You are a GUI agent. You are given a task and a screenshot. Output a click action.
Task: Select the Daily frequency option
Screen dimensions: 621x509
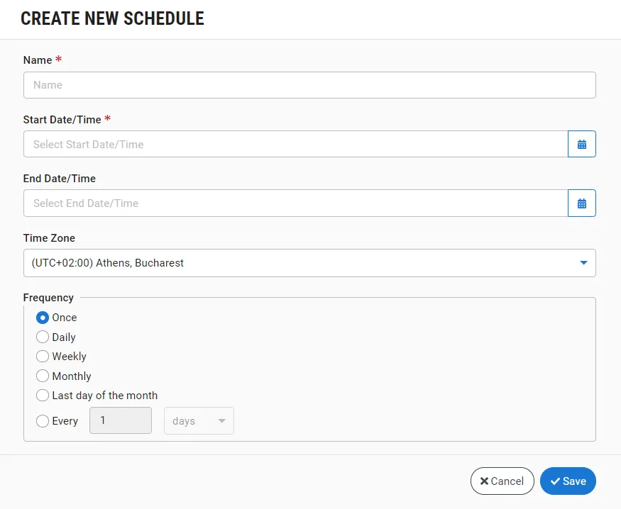(x=43, y=337)
